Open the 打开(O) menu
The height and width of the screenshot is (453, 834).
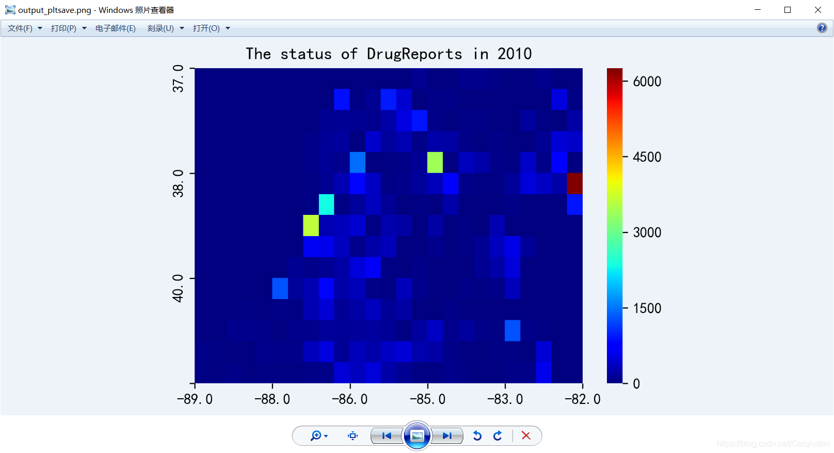tap(206, 28)
